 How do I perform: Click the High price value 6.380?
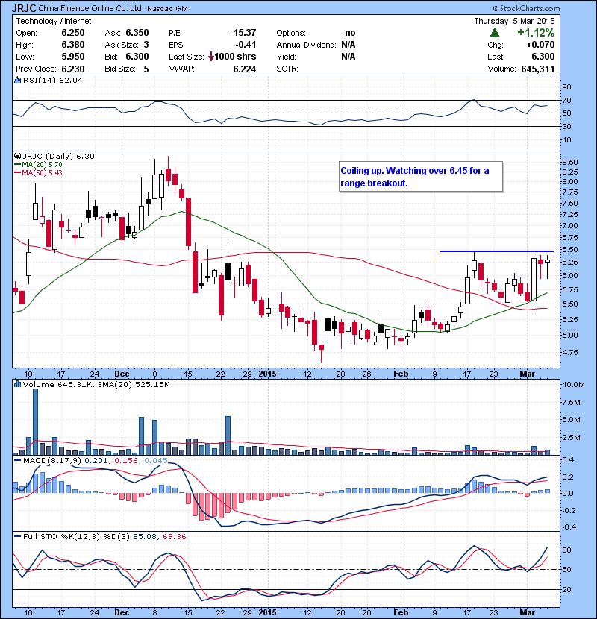tap(73, 45)
